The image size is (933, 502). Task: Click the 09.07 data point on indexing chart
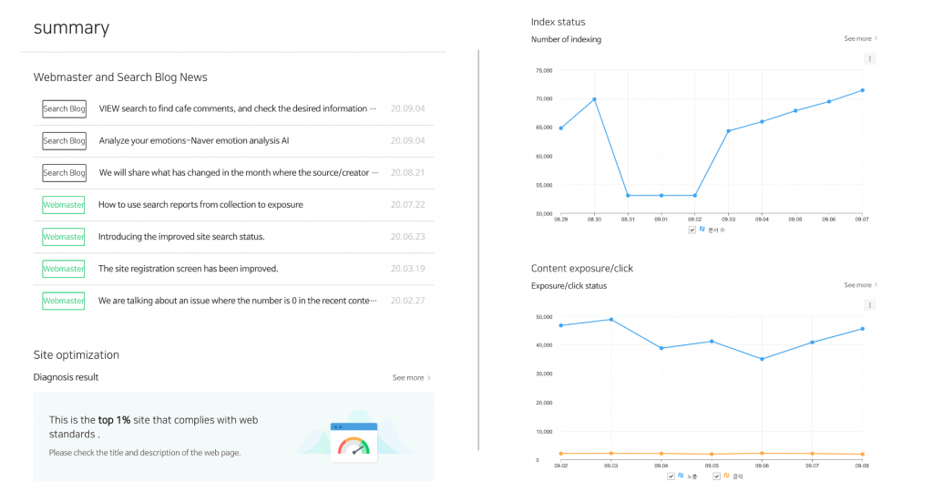click(x=862, y=90)
